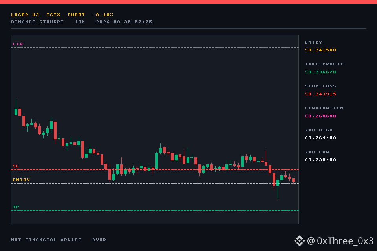
Task: Click the 'LOSER #3' heading text
Action: pos(25,15)
